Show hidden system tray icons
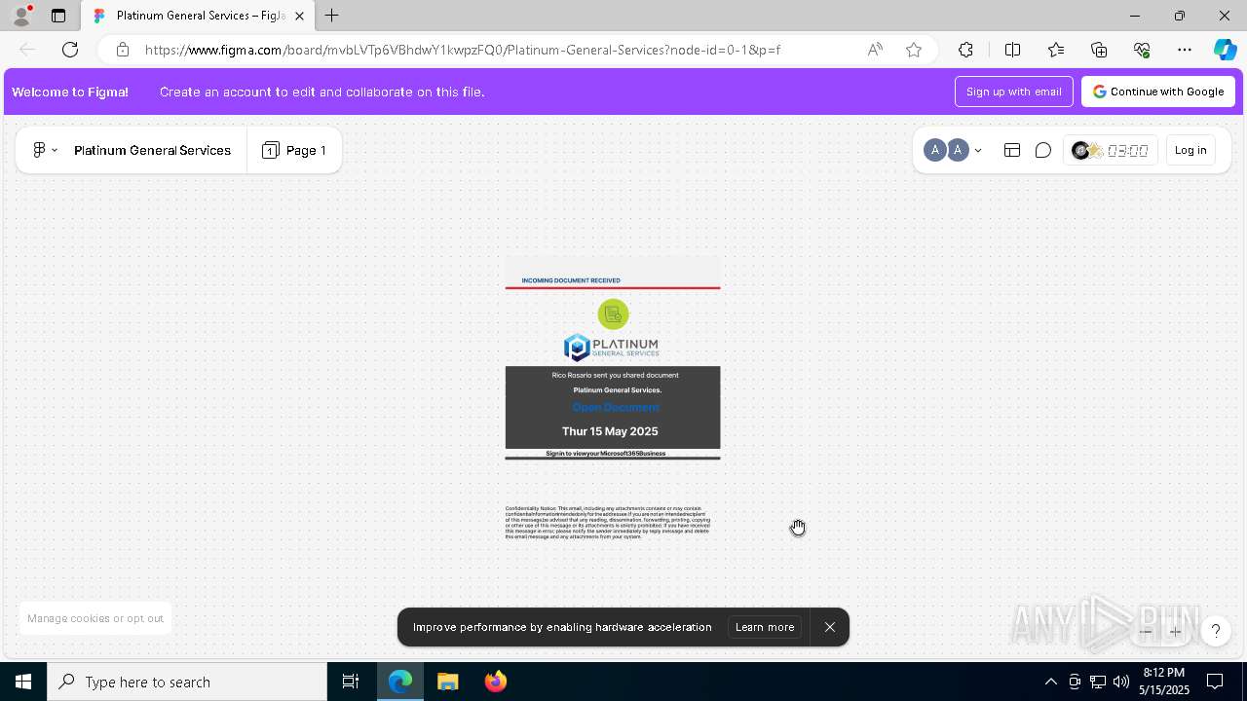This screenshot has height=701, width=1247. pyautogui.click(x=1050, y=682)
